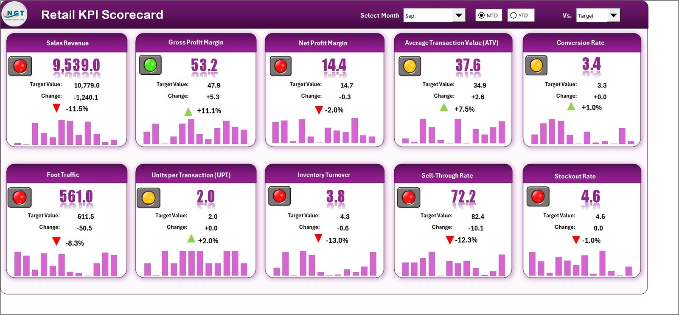Viewport: 679px width, 315px height.
Task: Click the red down arrow in Sell-Through Rate
Action: coord(450,240)
